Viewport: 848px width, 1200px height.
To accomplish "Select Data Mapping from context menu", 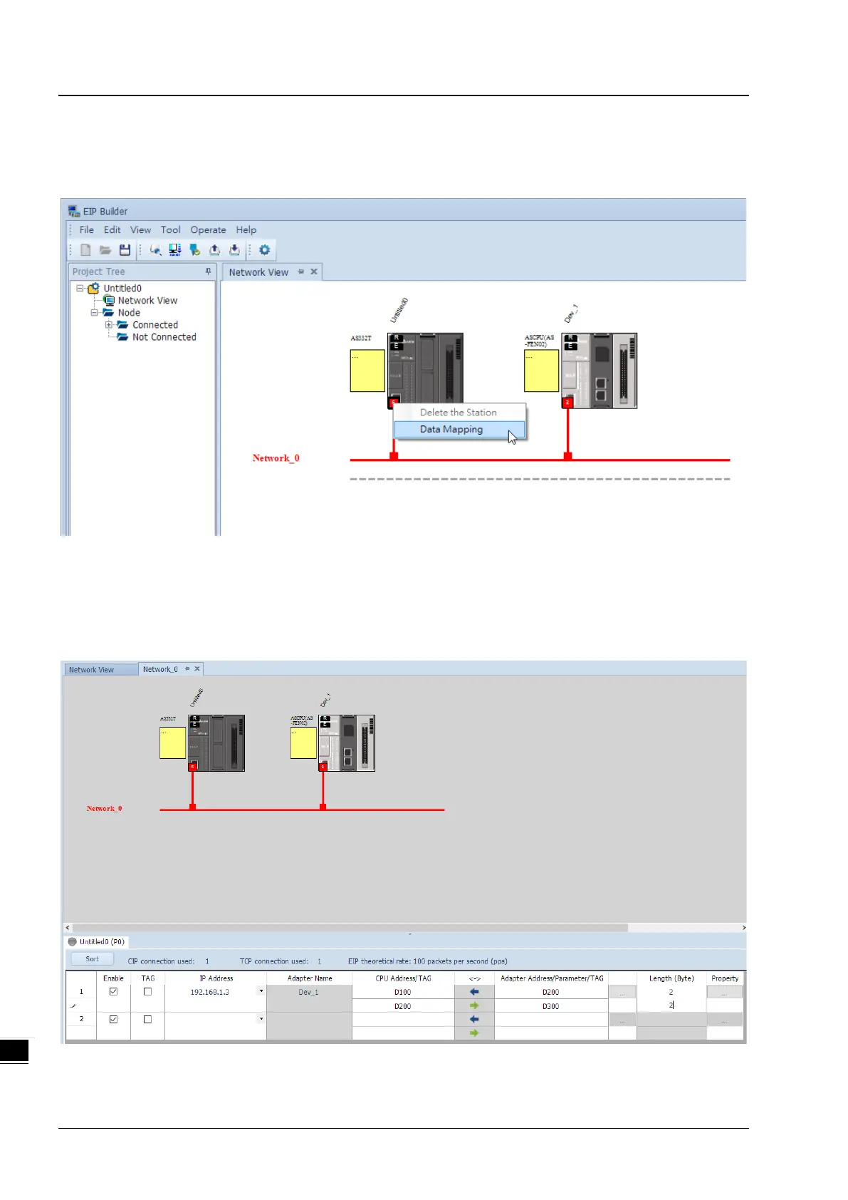I will pyautogui.click(x=459, y=430).
